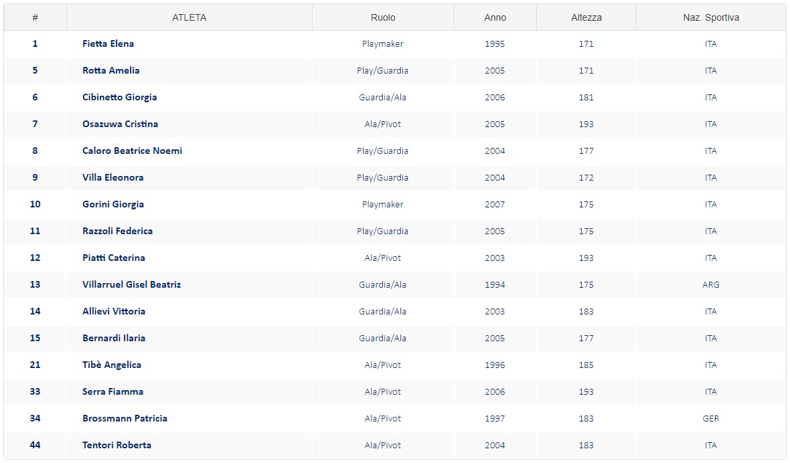
Task: Select Tibè Angelica from the roster
Action: [x=112, y=365]
